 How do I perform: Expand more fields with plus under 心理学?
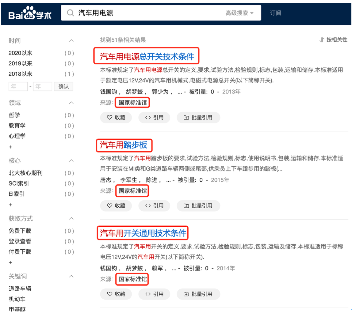10,147
